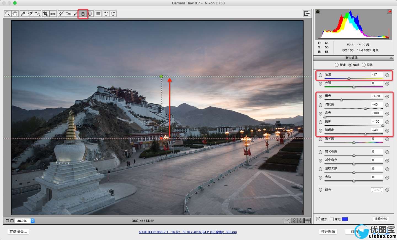This screenshot has height=240, width=397.
Task: Select the Targeted Adjustment tool
Action: (38, 13)
